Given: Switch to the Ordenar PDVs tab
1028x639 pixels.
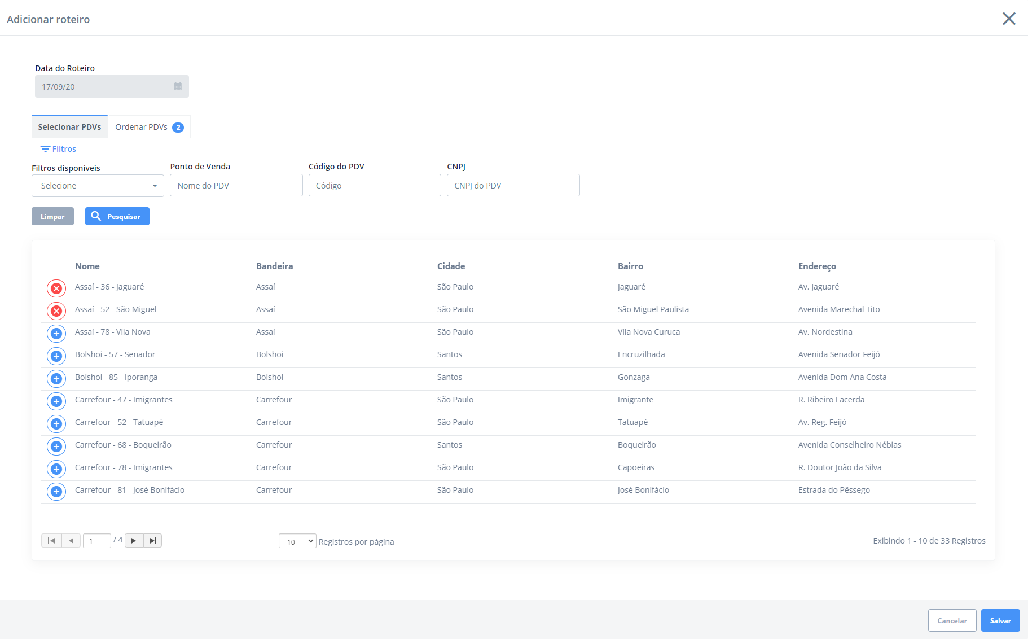Looking at the screenshot, I should click(149, 127).
